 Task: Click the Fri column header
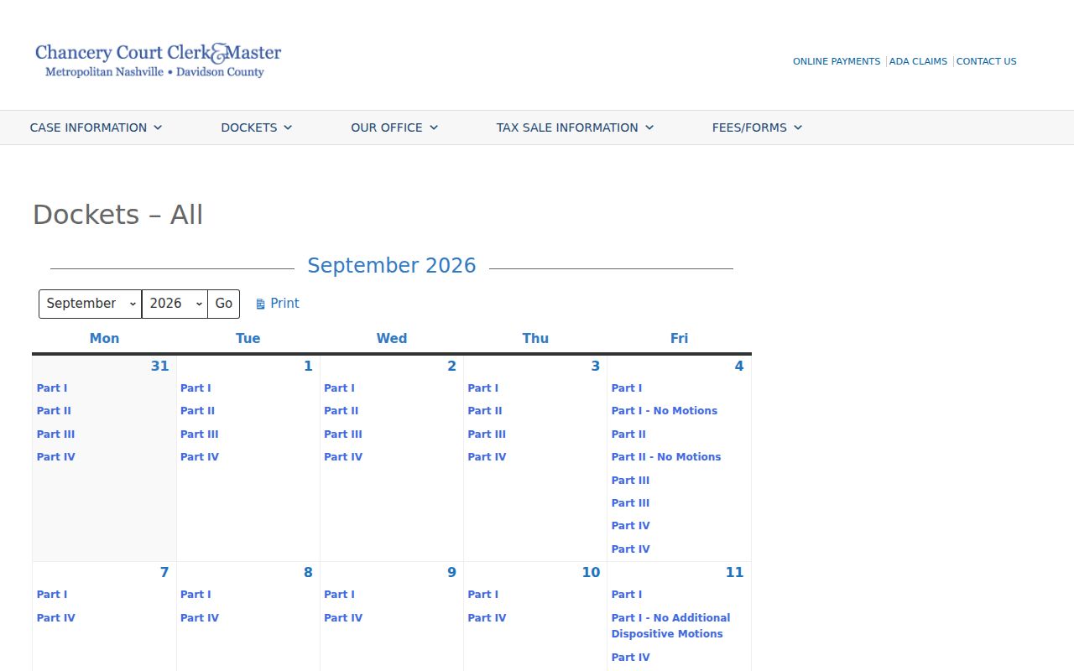point(680,339)
